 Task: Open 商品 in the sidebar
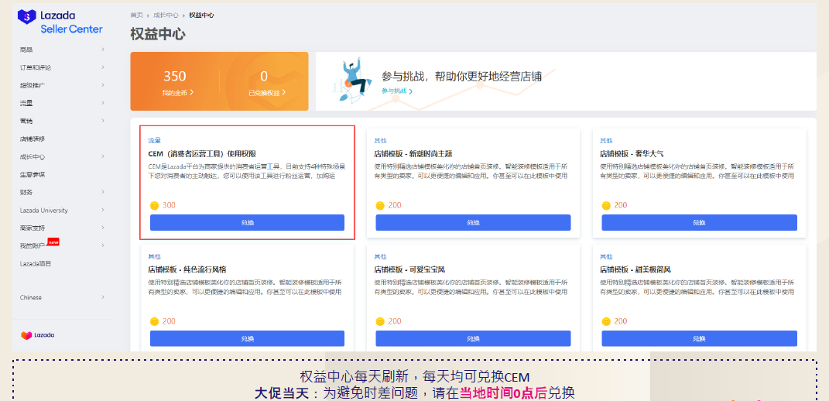(x=26, y=50)
